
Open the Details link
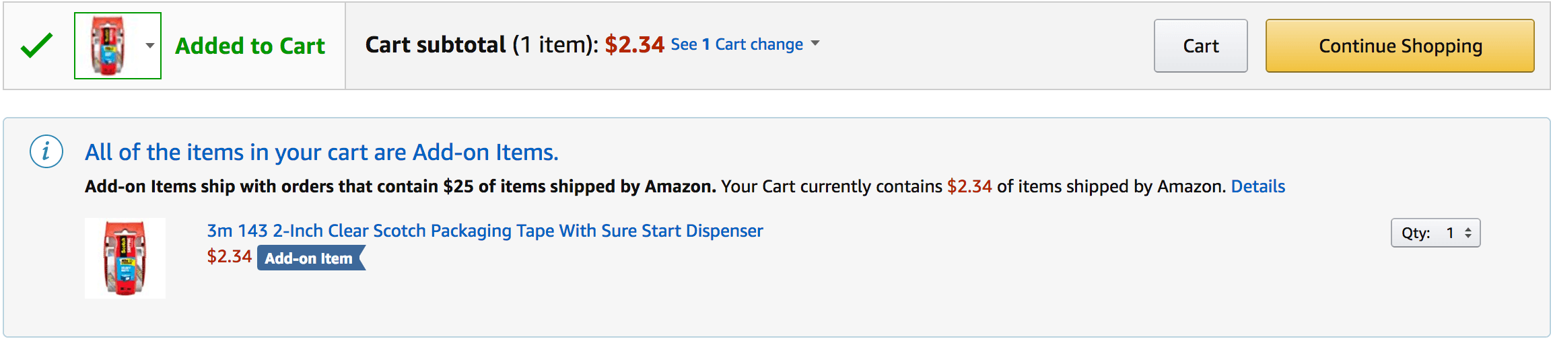coord(1258,186)
